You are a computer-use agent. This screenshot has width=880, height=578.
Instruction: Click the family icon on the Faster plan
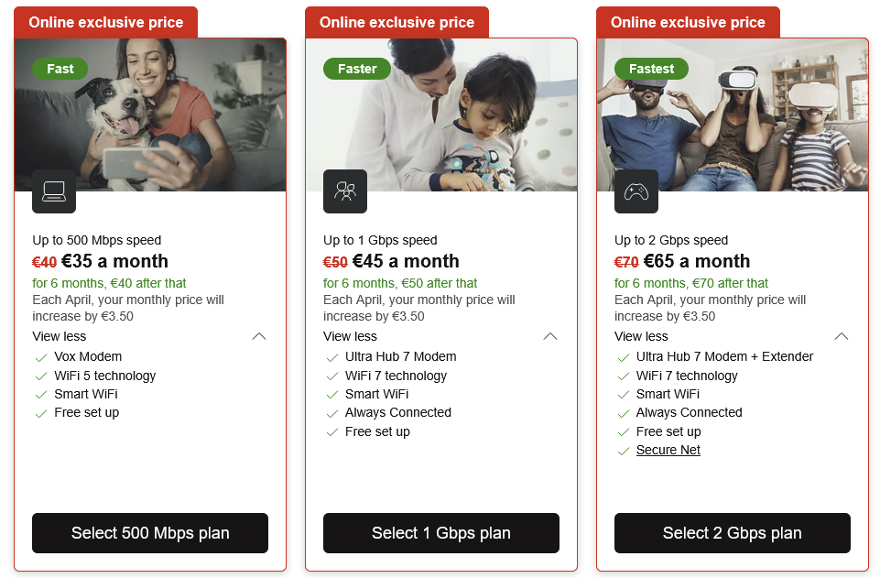pos(345,191)
